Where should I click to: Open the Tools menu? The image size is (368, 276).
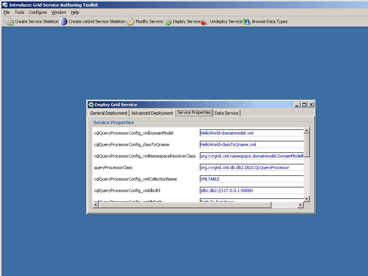20,12
